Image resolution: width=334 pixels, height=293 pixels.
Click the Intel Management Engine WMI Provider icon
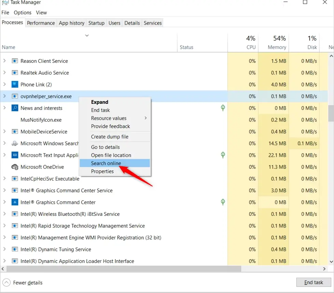click(x=15, y=238)
